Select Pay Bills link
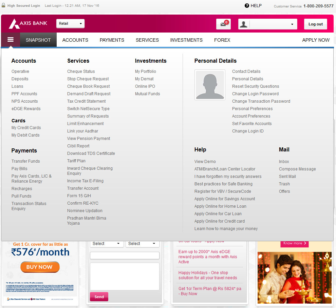336x308 pixels. 19,169
